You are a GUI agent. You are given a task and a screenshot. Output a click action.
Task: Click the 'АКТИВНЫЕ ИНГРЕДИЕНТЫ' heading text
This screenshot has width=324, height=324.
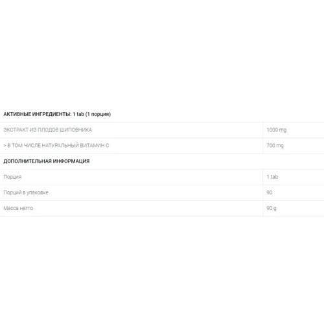tap(37, 114)
